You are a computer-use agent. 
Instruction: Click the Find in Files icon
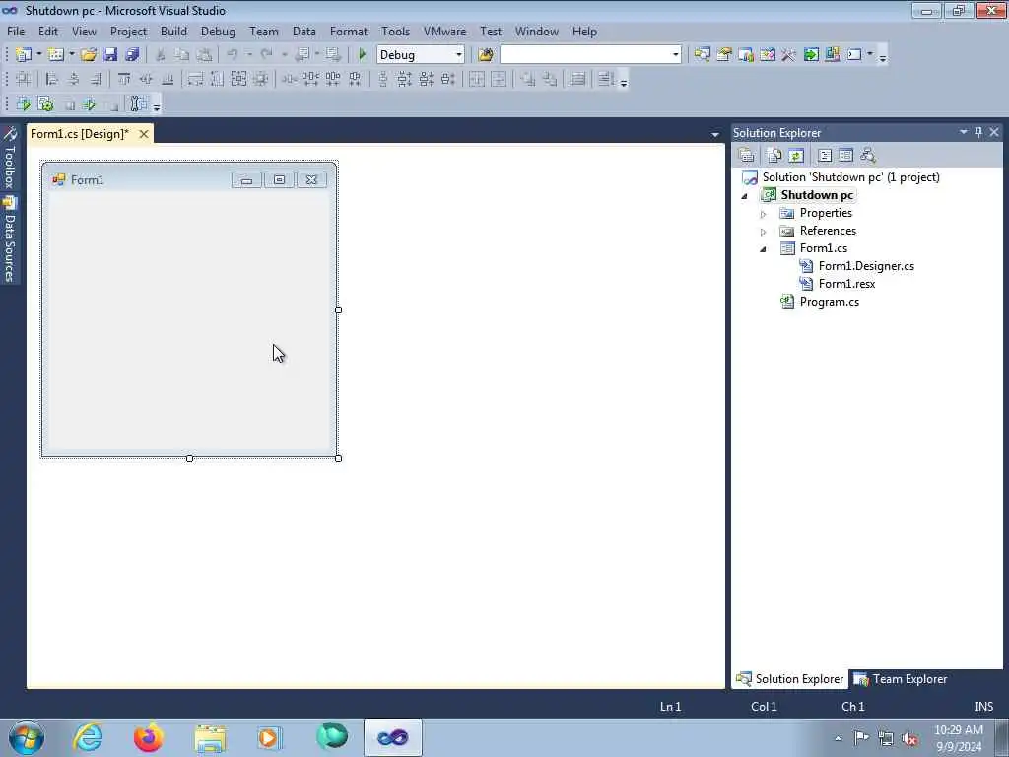(x=486, y=55)
